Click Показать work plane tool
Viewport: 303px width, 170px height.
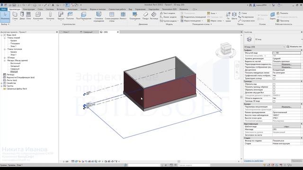282,13
